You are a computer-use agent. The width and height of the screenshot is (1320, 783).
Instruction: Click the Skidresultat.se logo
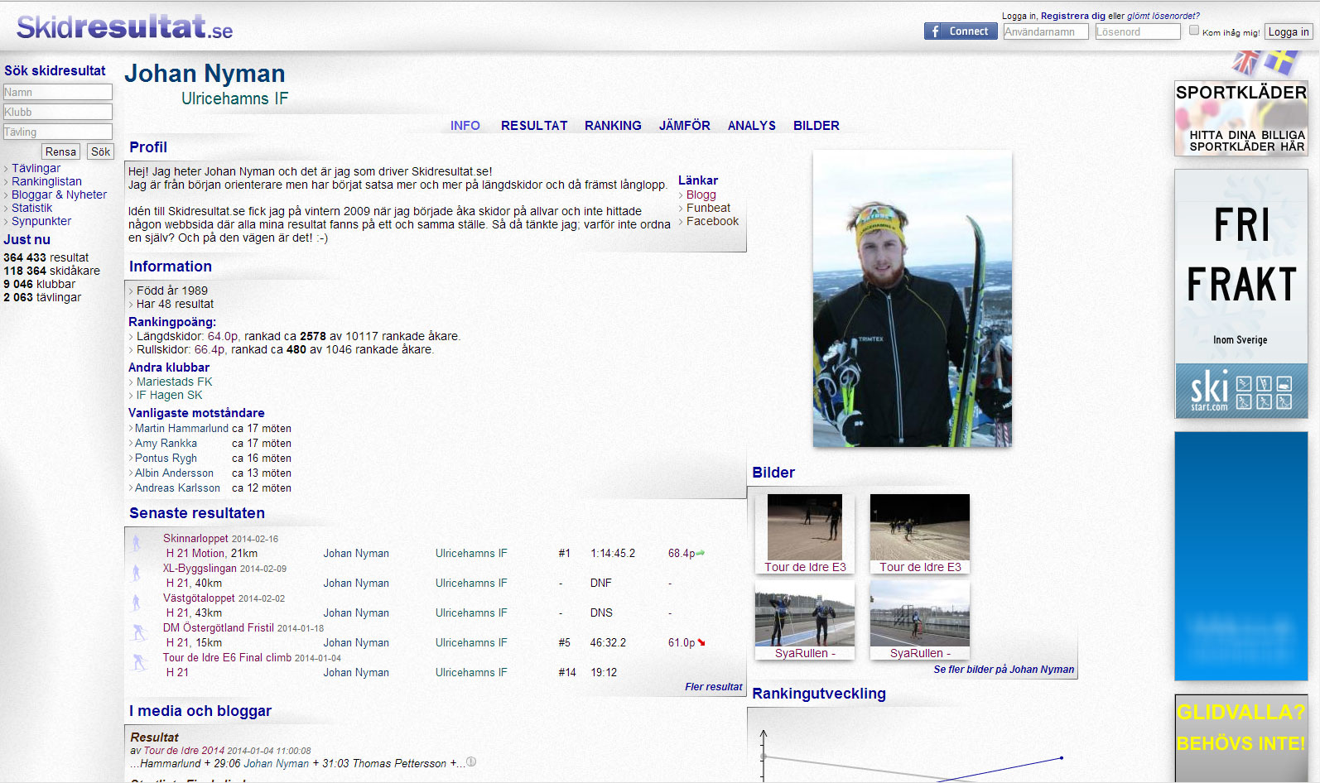[x=124, y=27]
